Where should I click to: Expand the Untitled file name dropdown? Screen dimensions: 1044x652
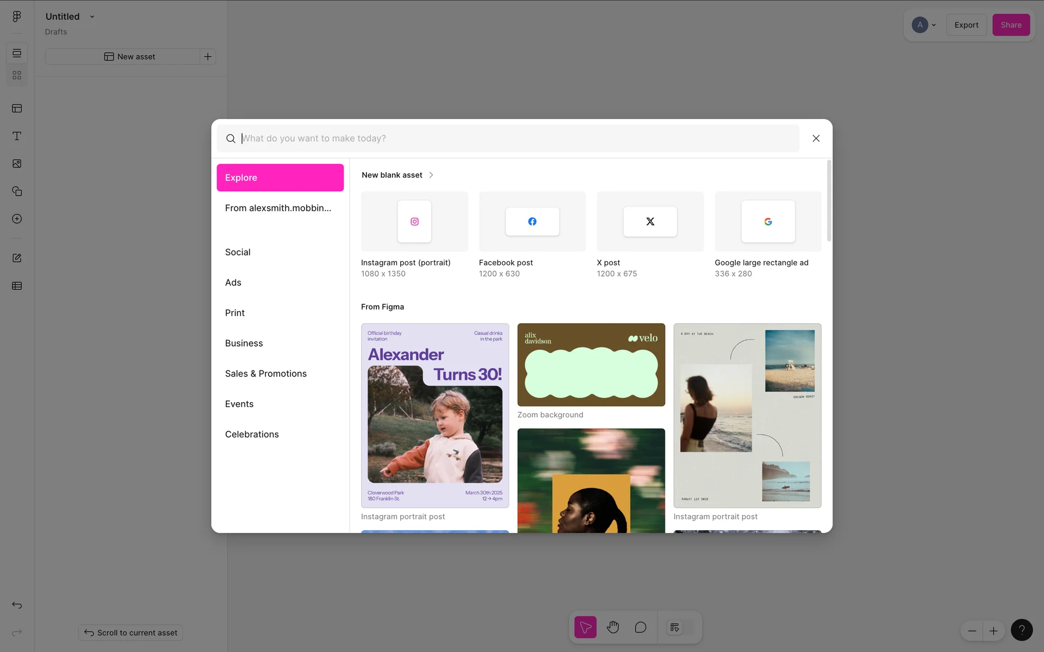92,17
